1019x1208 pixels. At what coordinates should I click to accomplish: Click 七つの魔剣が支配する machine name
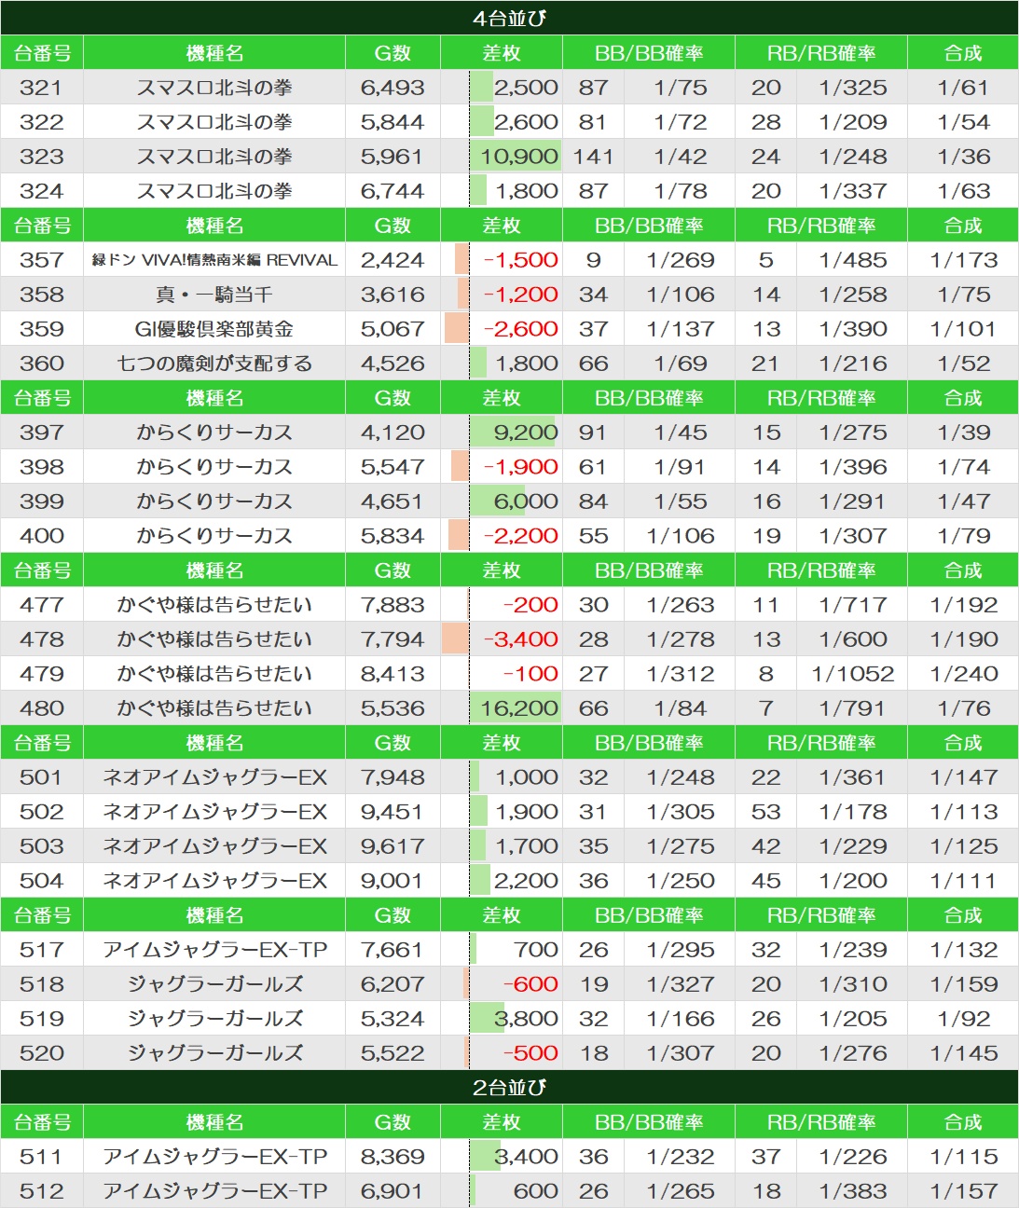click(214, 364)
